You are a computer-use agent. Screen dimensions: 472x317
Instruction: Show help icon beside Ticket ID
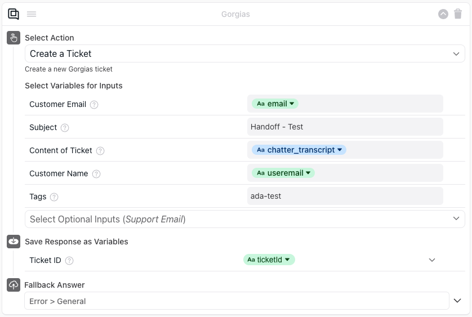click(x=69, y=261)
